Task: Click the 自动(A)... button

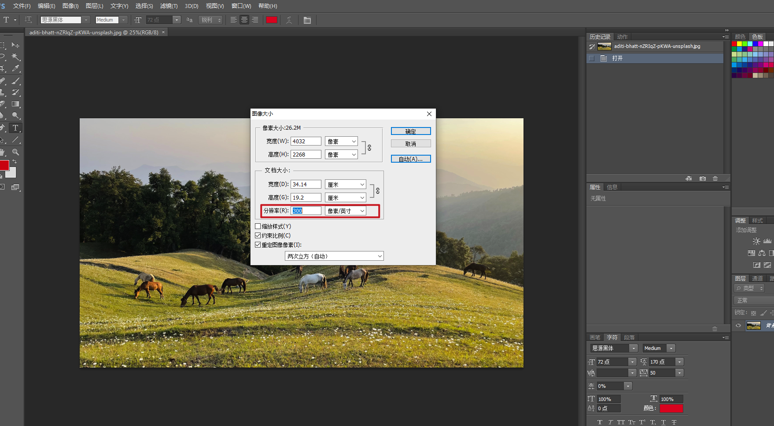Action: [411, 159]
